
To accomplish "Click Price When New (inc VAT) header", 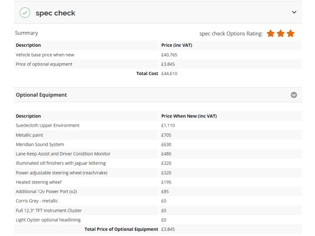I will pyautogui.click(x=189, y=116).
